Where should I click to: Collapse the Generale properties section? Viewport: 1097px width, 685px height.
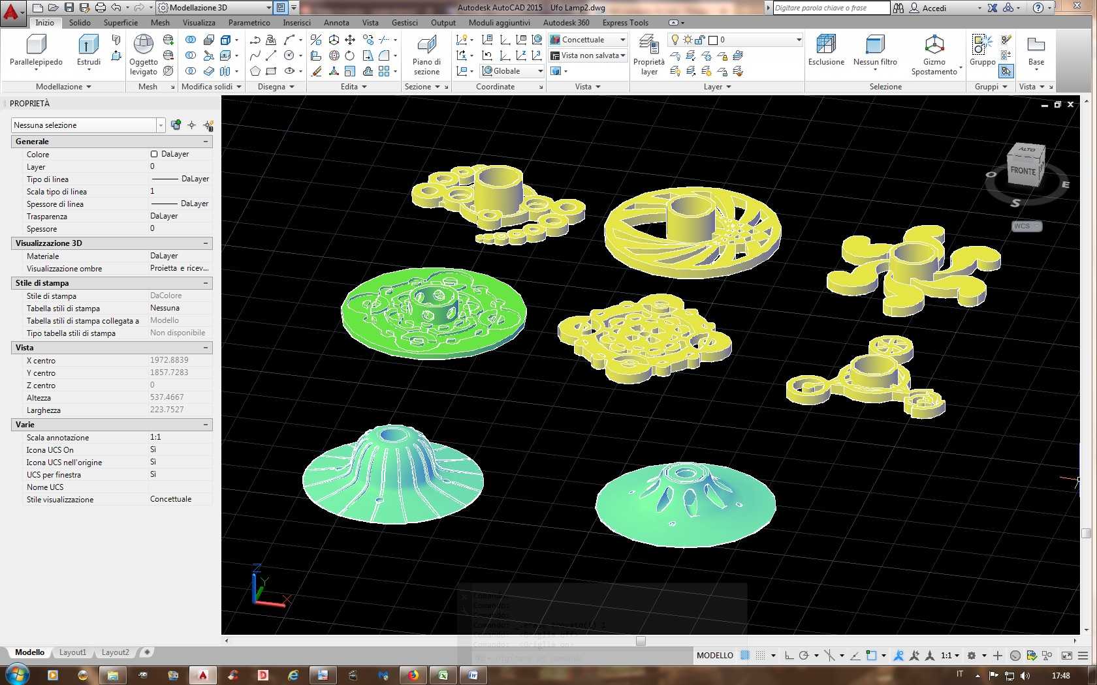point(206,142)
